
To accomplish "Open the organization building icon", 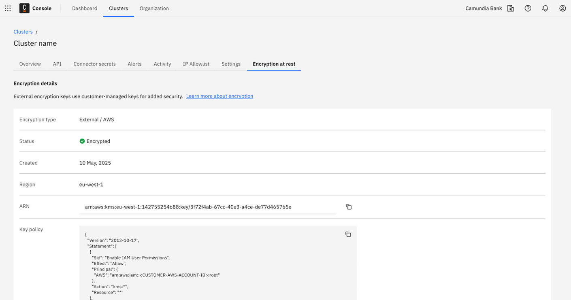I will point(510,8).
